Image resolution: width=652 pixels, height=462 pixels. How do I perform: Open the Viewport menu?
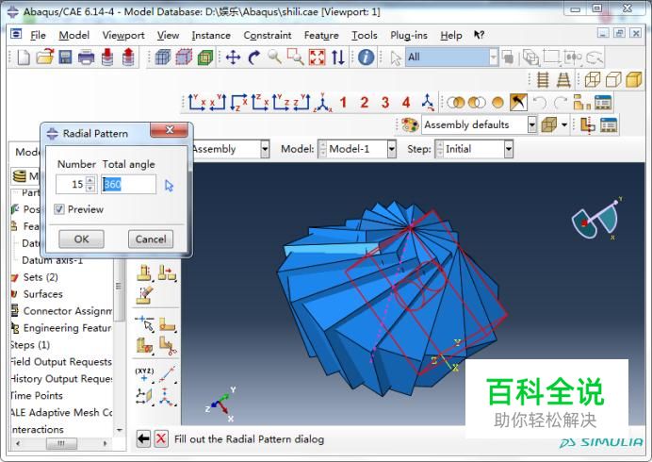pyautogui.click(x=123, y=36)
